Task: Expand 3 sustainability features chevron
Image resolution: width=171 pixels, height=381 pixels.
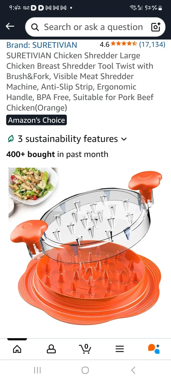Action: pos(124,139)
